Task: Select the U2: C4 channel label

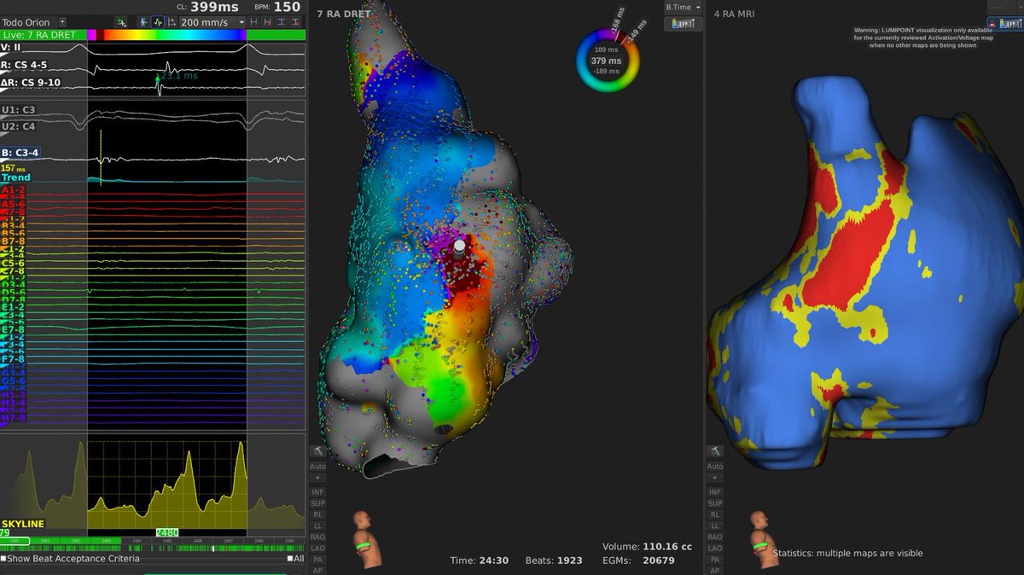Action: tap(19, 125)
